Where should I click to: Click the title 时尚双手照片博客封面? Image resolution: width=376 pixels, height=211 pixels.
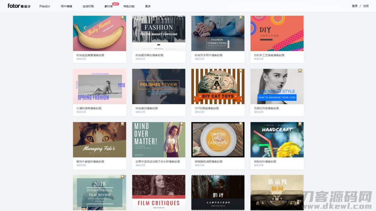(x=209, y=55)
